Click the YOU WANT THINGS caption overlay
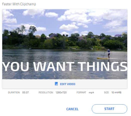Viewport: 131px width, 116px height. [x=65, y=67]
